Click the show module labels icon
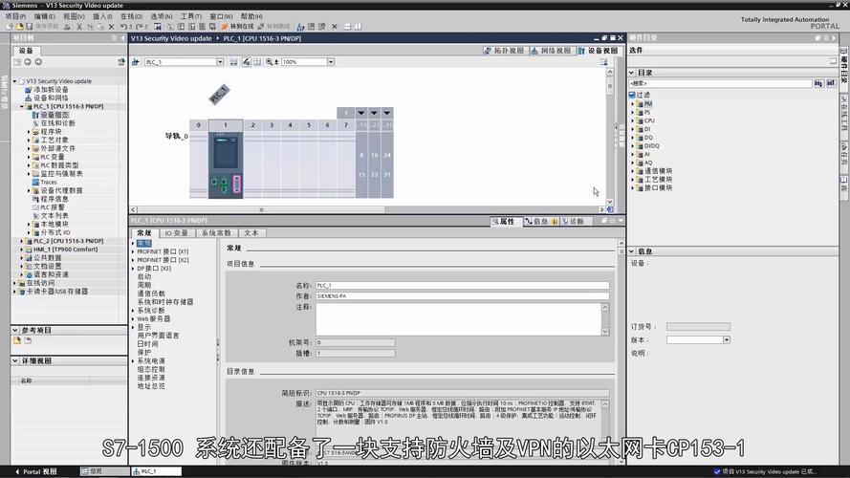 coord(246,62)
